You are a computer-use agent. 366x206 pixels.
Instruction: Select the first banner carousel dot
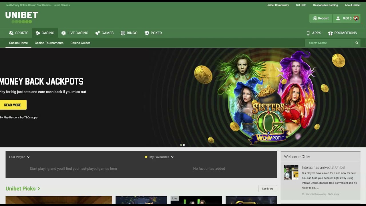point(181,145)
